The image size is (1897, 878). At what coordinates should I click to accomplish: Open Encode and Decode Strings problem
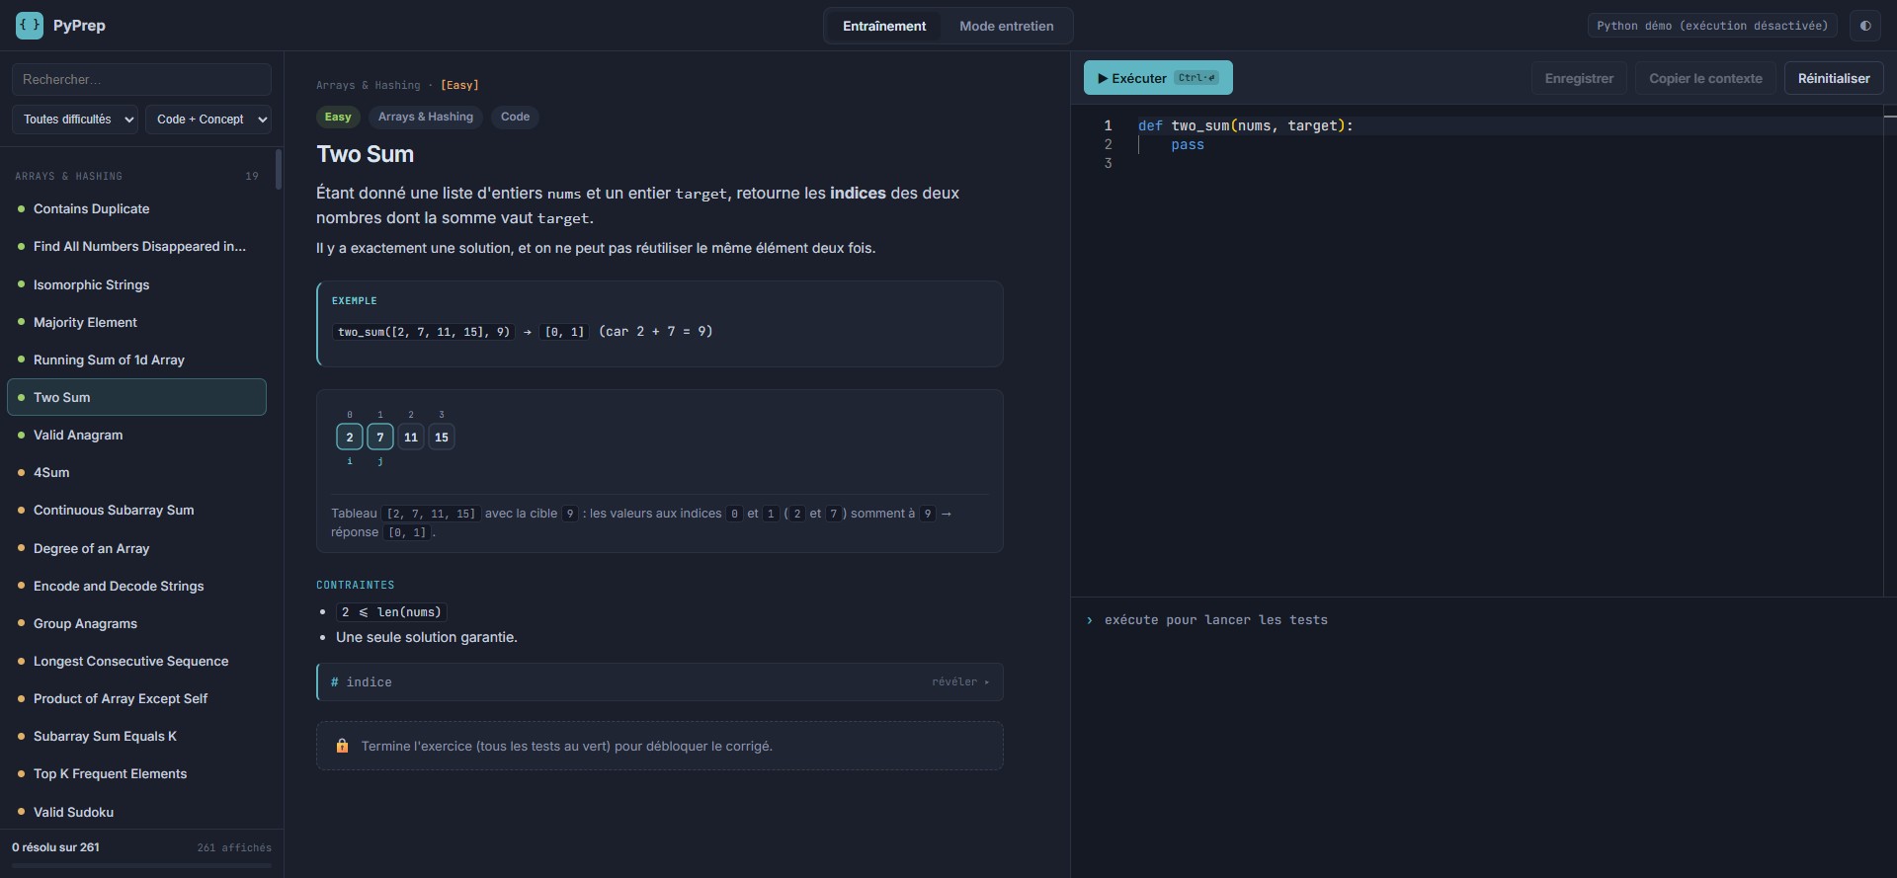137,586
